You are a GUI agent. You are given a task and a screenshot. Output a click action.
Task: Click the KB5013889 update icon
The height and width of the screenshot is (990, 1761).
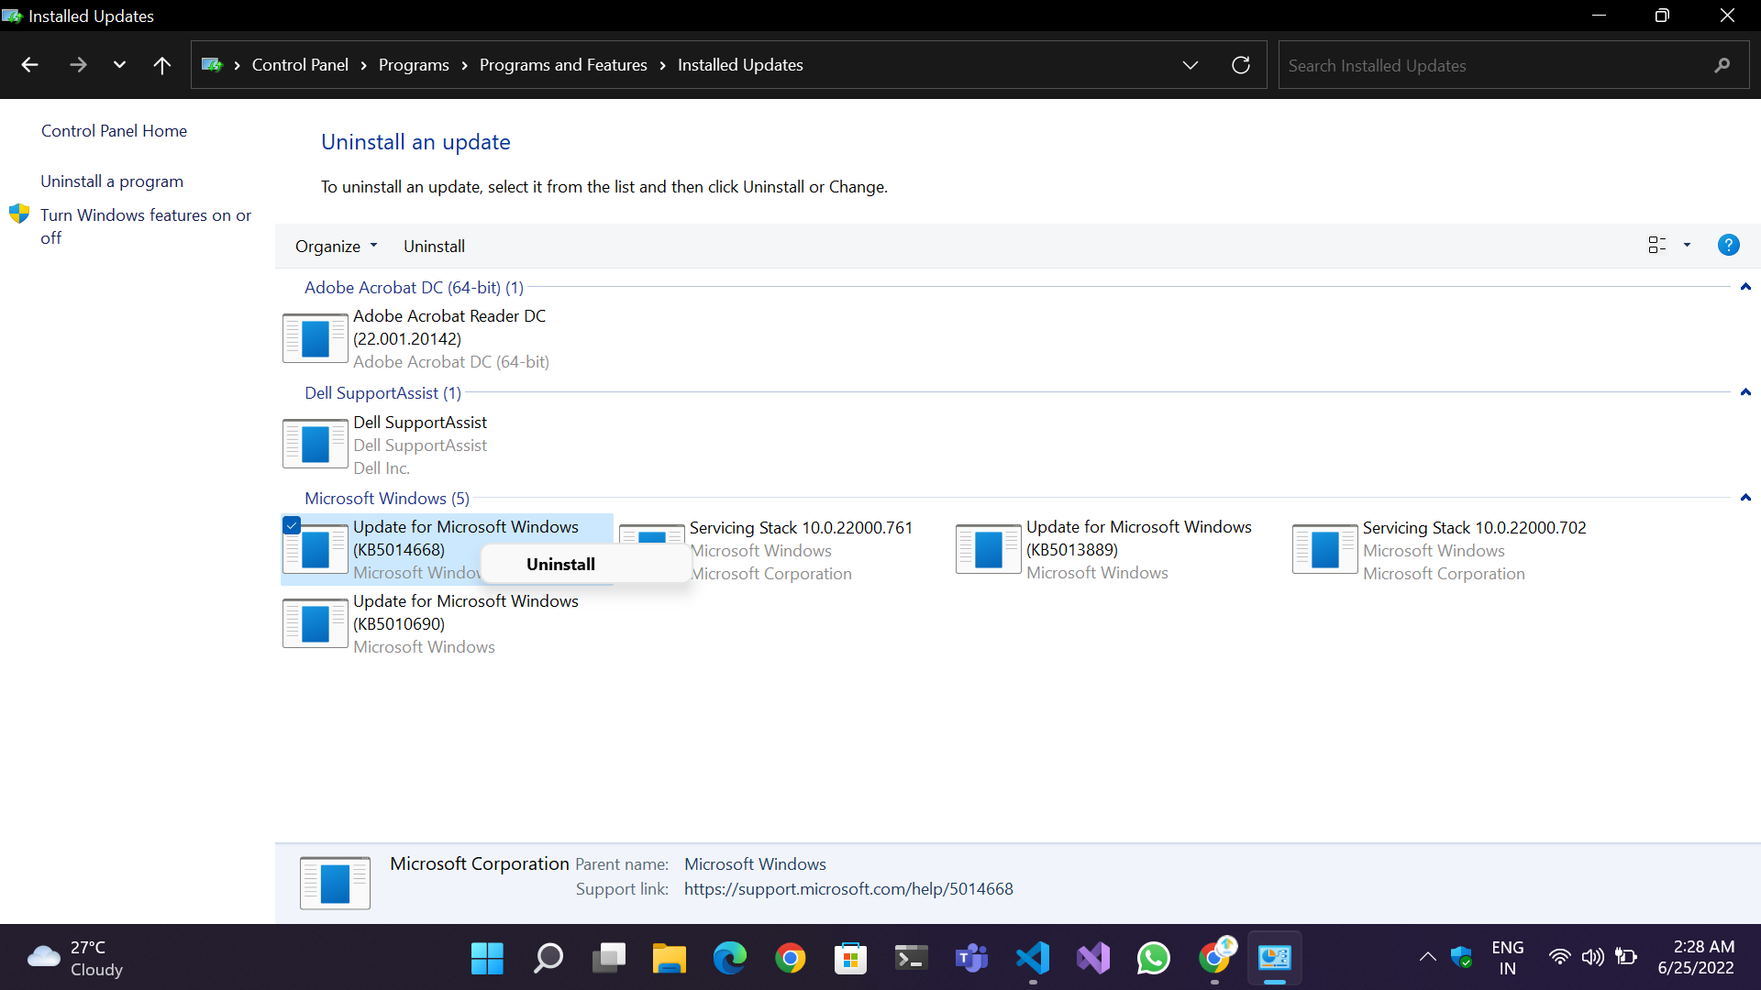click(988, 549)
